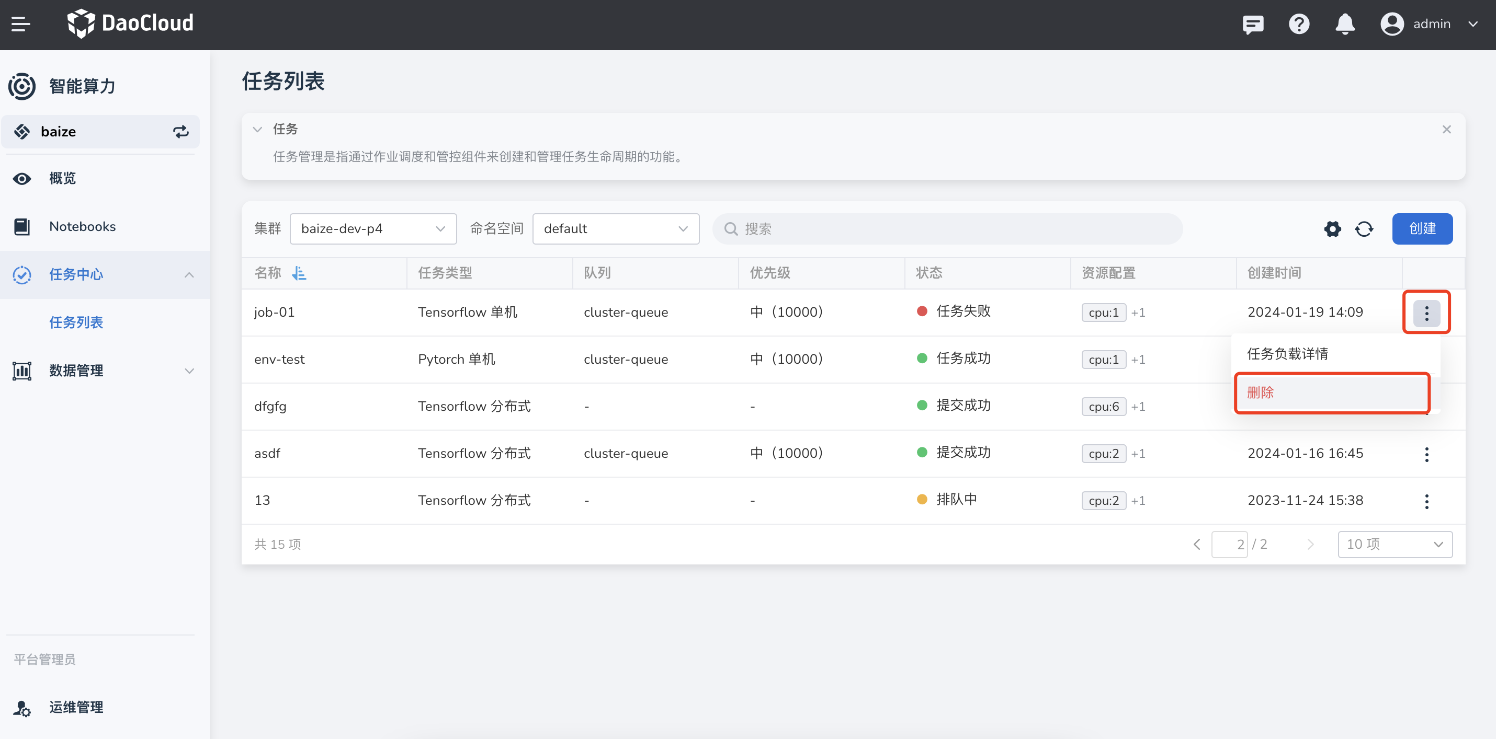This screenshot has height=739, width=1496.
Task: Open Notebooks in the sidebar
Action: point(83,226)
